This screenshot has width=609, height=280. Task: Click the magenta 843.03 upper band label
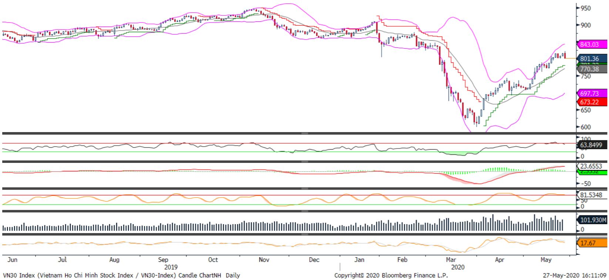pyautogui.click(x=592, y=45)
